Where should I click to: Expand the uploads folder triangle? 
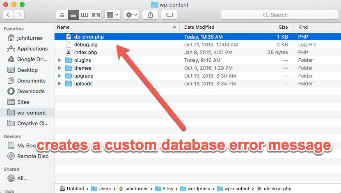click(x=60, y=84)
